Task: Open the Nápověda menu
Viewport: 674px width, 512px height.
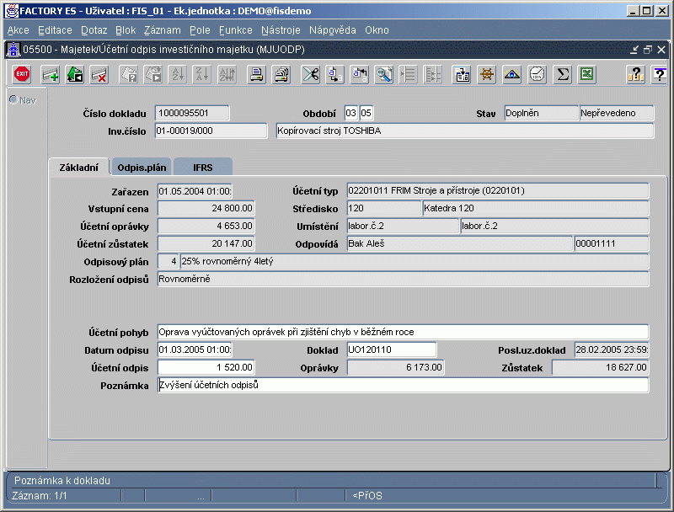Action: tap(333, 29)
